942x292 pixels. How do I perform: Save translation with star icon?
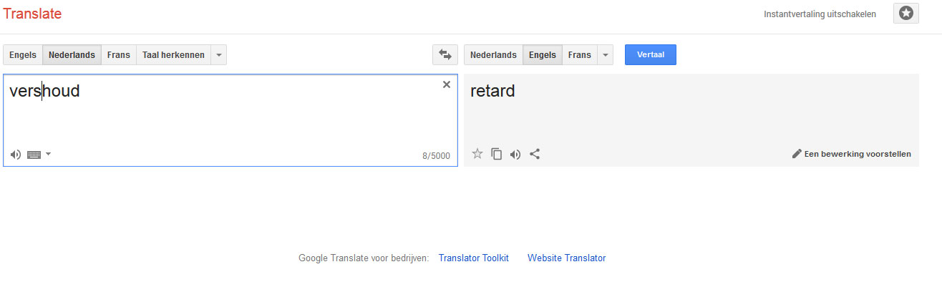[x=477, y=153]
